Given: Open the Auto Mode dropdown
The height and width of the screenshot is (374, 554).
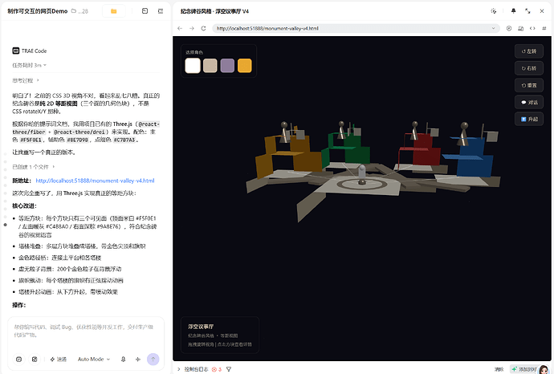Looking at the screenshot, I should [x=94, y=360].
